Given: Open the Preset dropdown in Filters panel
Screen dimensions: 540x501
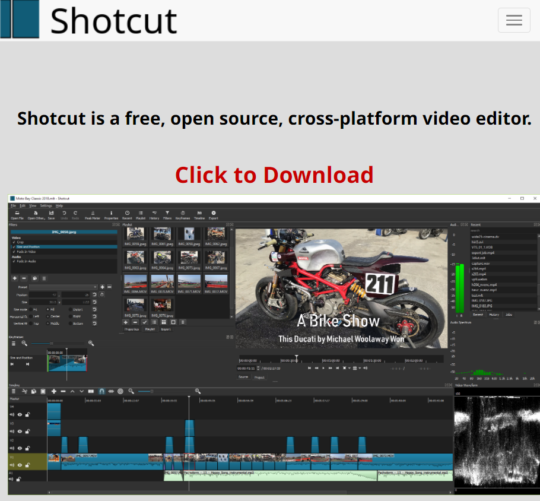Looking at the screenshot, I should pos(63,287).
